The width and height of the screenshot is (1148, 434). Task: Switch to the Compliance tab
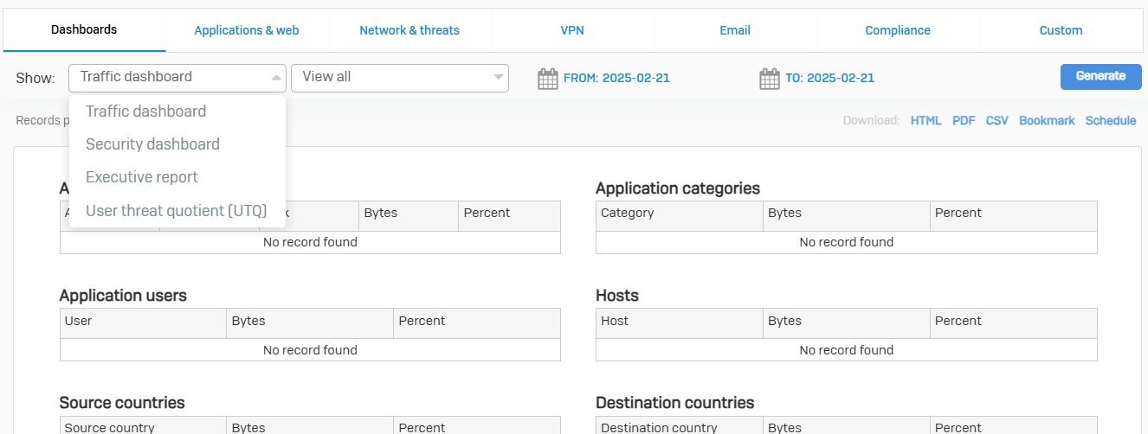click(x=898, y=30)
